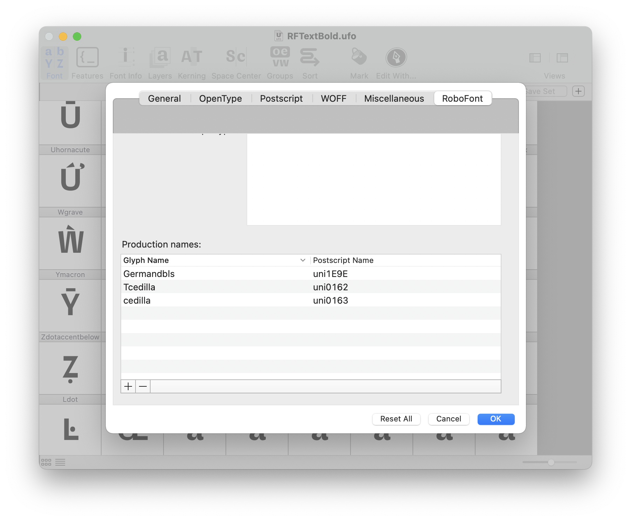Toggle the left Views panel icon

click(x=535, y=57)
